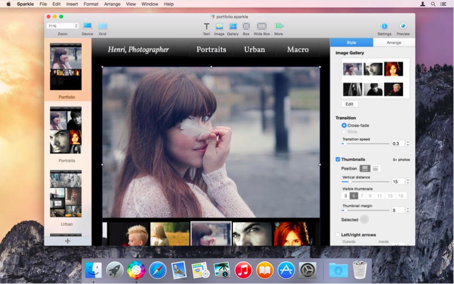This screenshot has height=284, width=454.
Task: Open Notification Center in menu bar
Action: coord(443,4)
